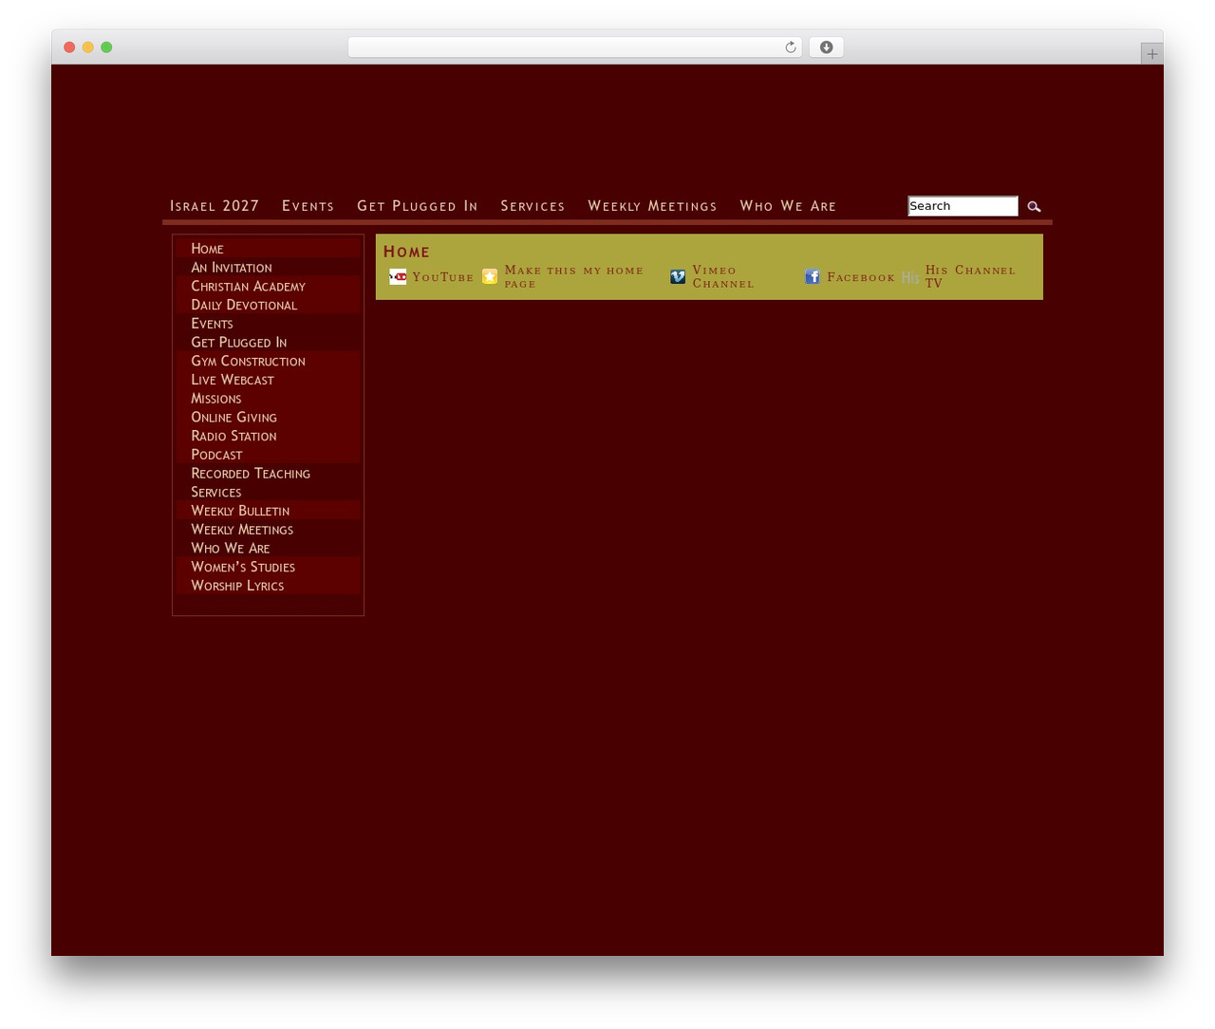Open the His Channel TV link
Viewport: 1215px width, 1029px height.
pyautogui.click(x=970, y=277)
